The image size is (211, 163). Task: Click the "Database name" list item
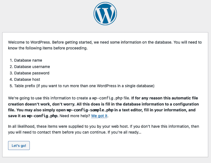[28, 60]
